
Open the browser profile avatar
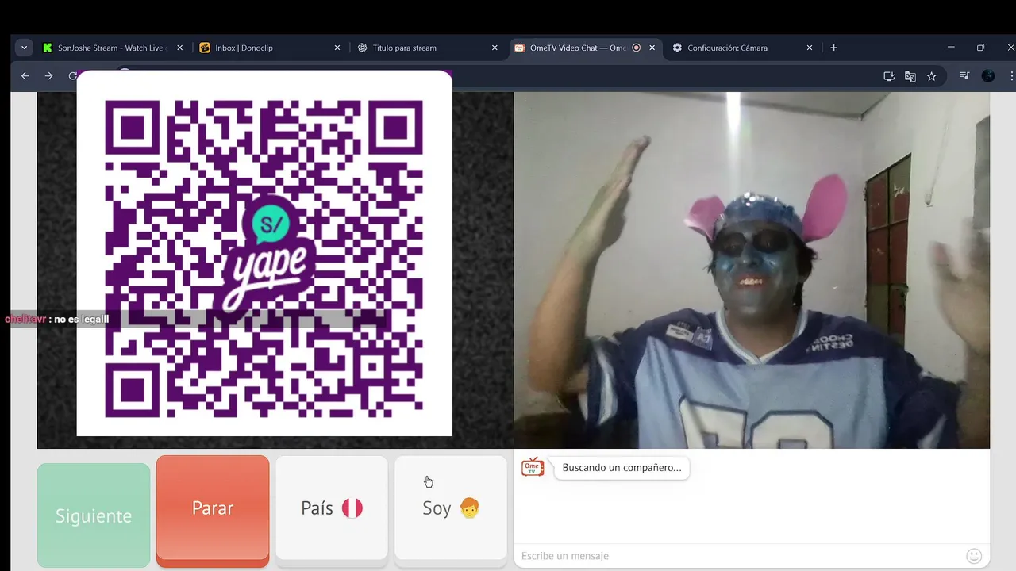pyautogui.click(x=988, y=76)
